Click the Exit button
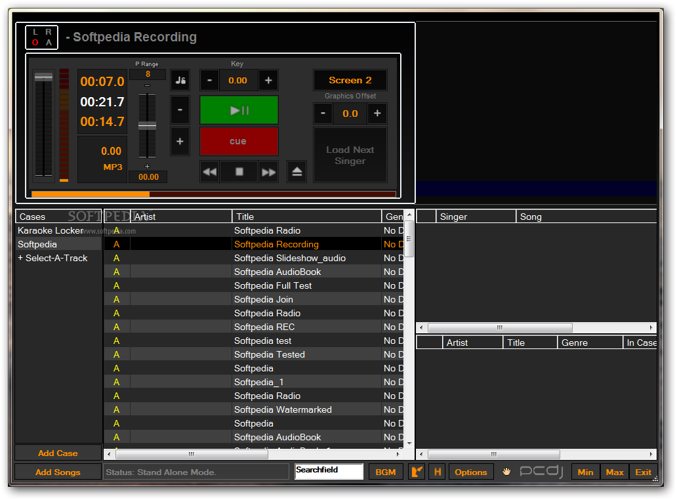This screenshot has height=500, width=677. tap(644, 472)
